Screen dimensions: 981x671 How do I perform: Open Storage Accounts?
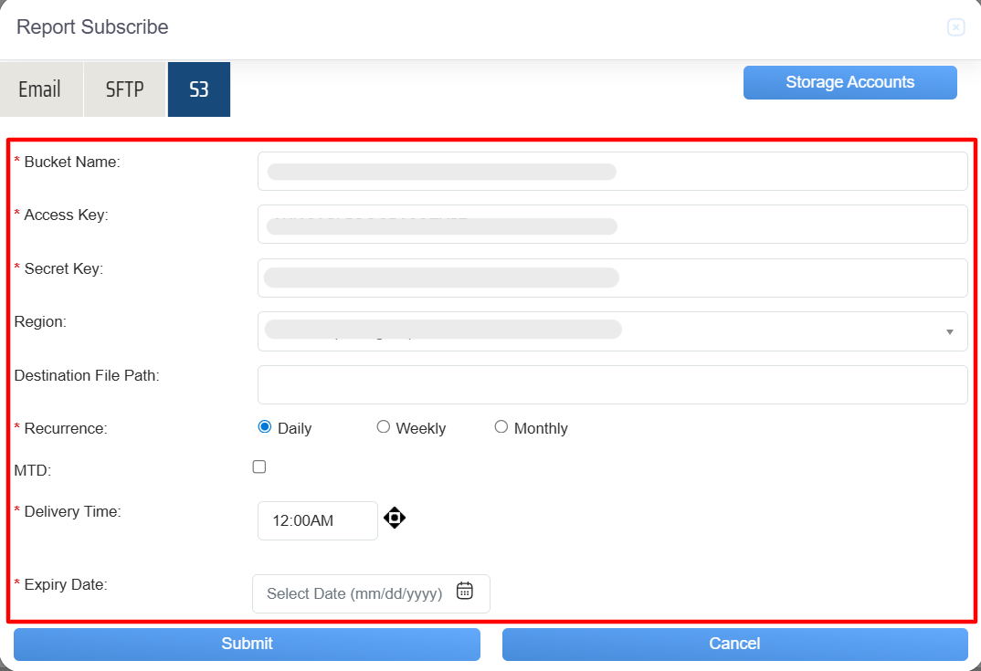click(849, 82)
